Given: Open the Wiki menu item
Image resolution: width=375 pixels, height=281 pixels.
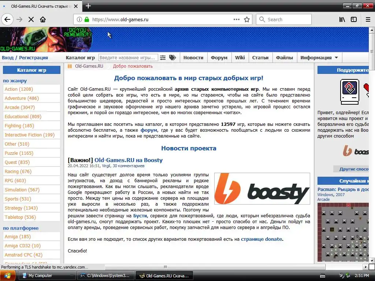Looking at the screenshot, I should [x=240, y=57].
